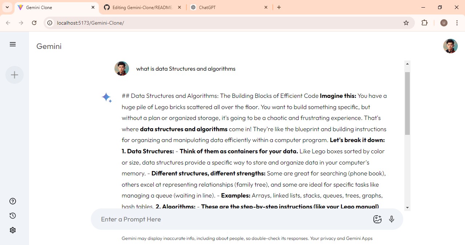This screenshot has width=465, height=245.
Task: Open the Settings gear icon
Action: point(13,230)
